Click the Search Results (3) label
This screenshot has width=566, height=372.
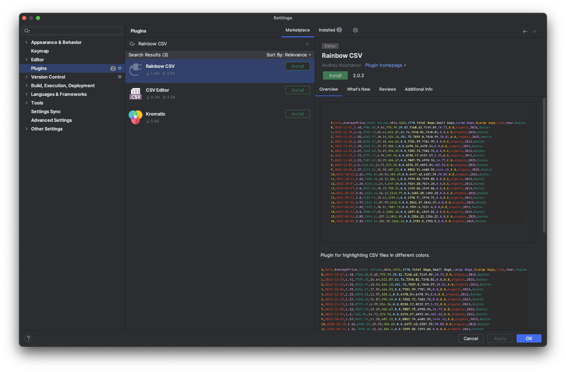click(x=148, y=55)
